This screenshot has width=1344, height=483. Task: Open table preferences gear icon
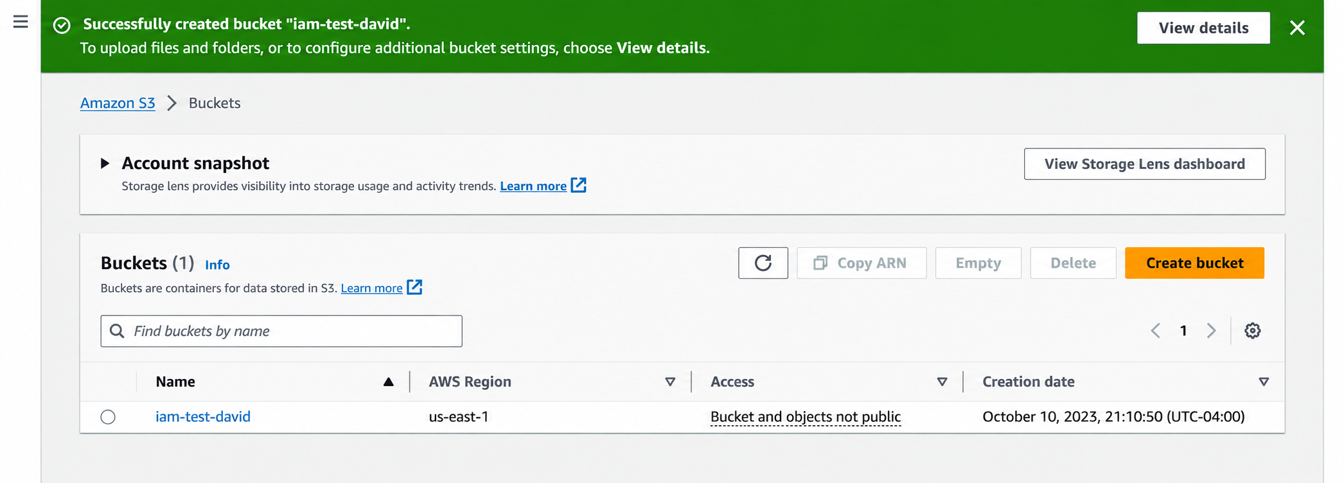(x=1252, y=331)
